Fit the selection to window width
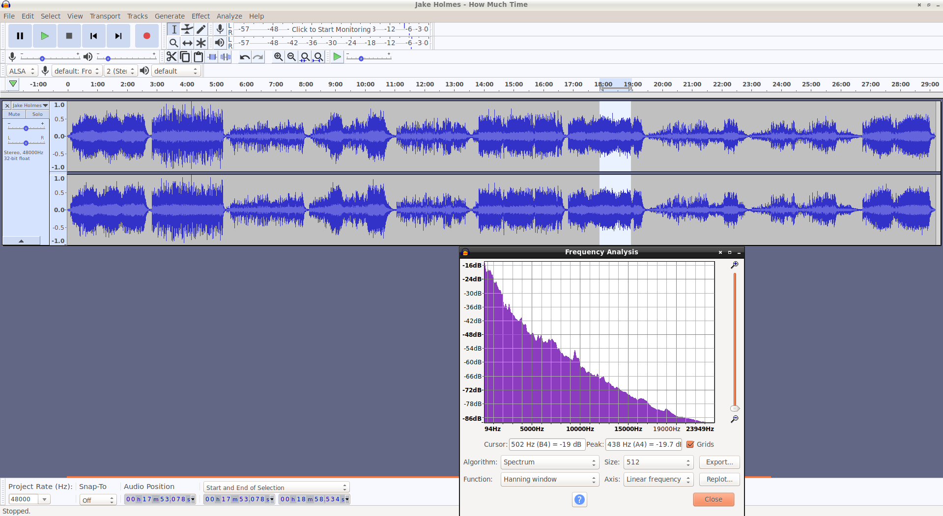This screenshot has height=516, width=943. tap(305, 57)
